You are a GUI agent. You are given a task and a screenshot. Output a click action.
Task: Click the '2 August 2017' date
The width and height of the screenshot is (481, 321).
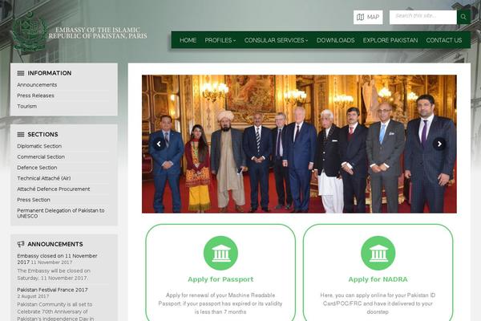[x=33, y=296]
